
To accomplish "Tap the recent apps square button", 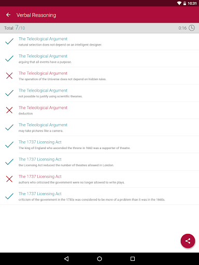I will [x=133, y=259].
